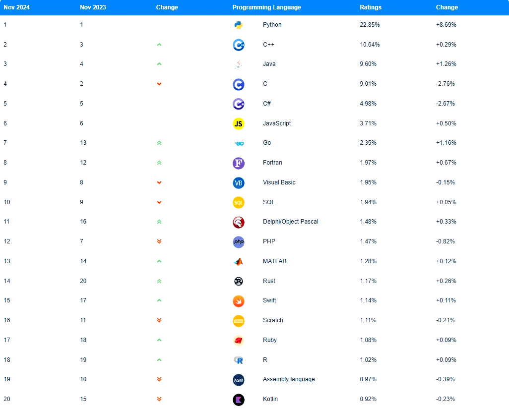This screenshot has width=509, height=409.
Task: Click the Ratings column header
Action: tap(371, 7)
